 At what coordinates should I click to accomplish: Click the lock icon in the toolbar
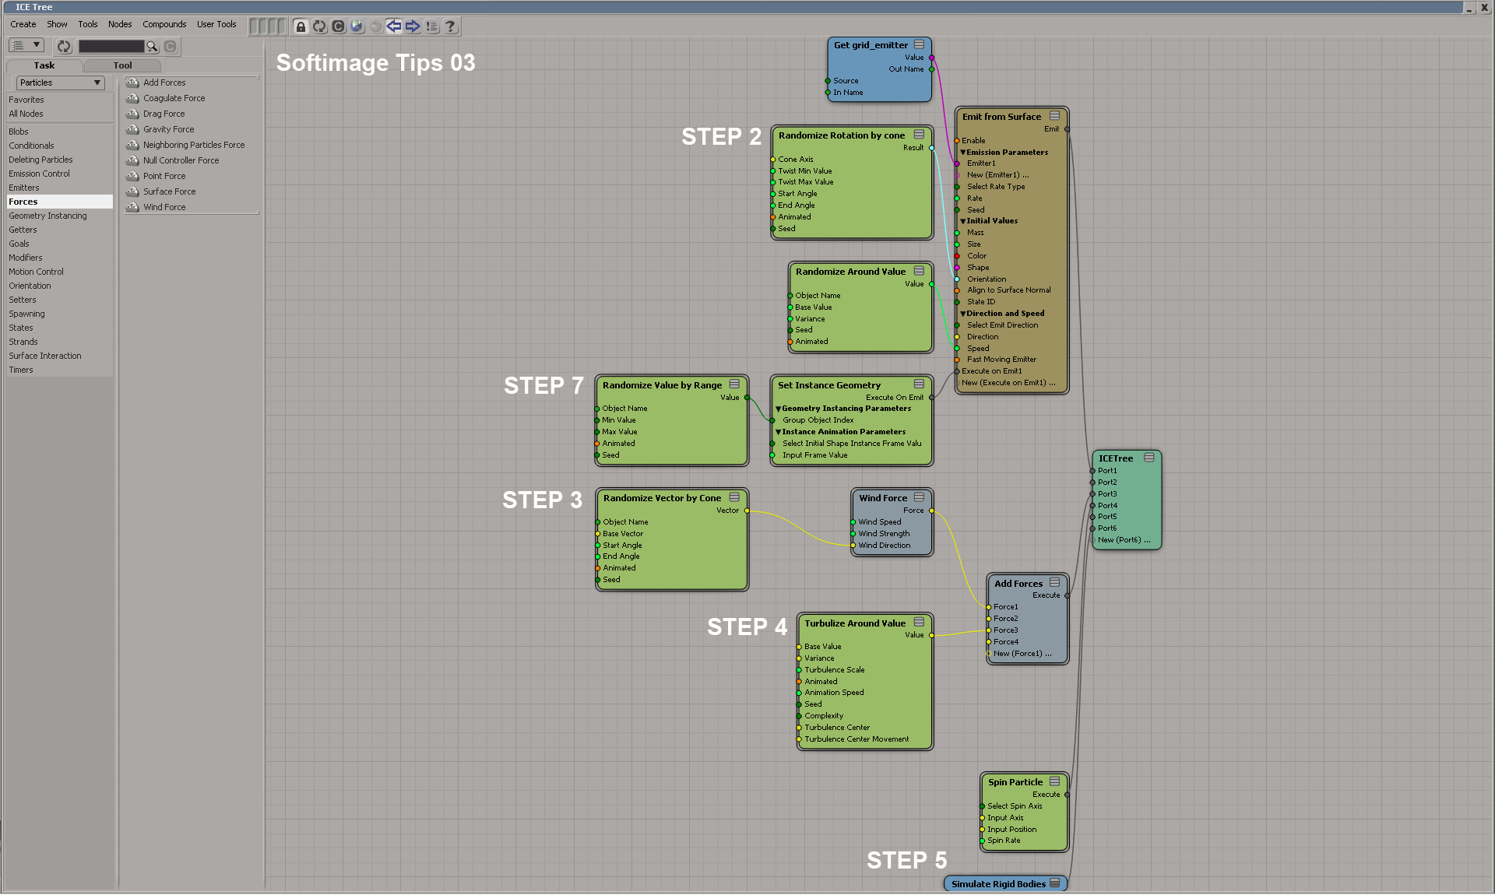point(301,26)
